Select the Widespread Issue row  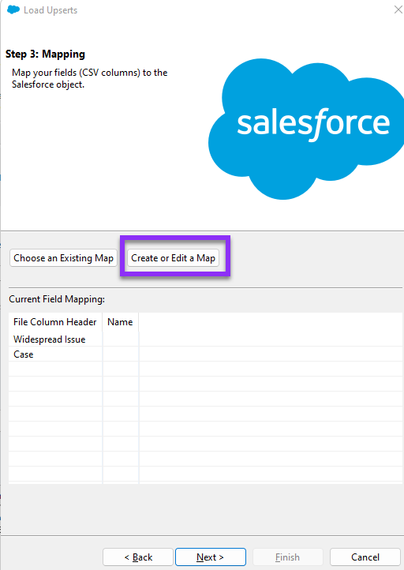coord(206,339)
